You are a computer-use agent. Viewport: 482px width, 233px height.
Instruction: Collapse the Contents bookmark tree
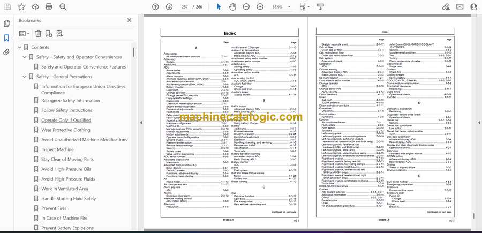(19, 47)
